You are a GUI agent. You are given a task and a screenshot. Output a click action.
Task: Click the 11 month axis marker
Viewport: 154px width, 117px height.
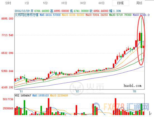tap(21, 91)
